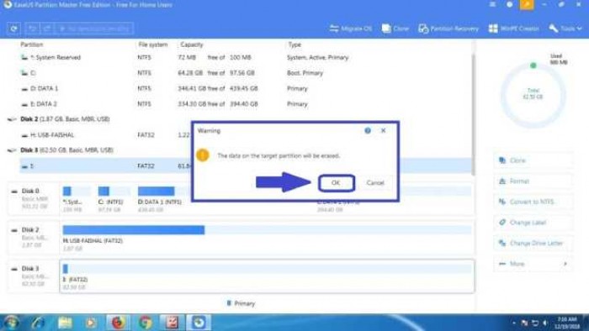Click the Capacity column header
Viewport: 589px width, 331px height.
click(x=192, y=45)
